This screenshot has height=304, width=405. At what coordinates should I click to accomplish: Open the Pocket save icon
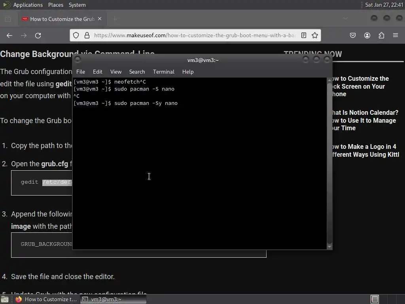click(353, 35)
